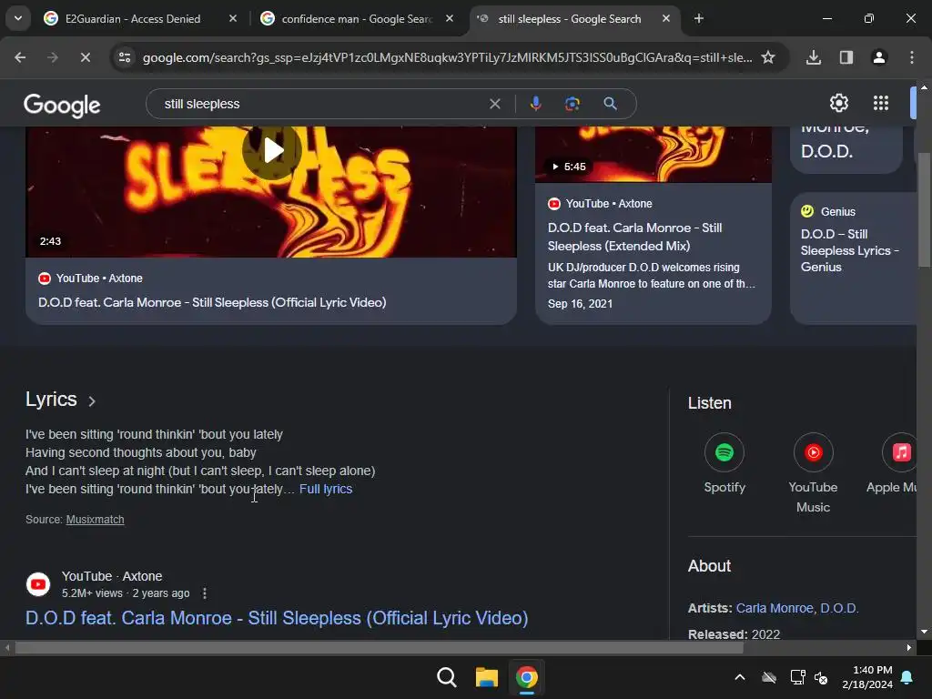
Task: Open clock showing 1:40 PM
Action: click(867, 677)
